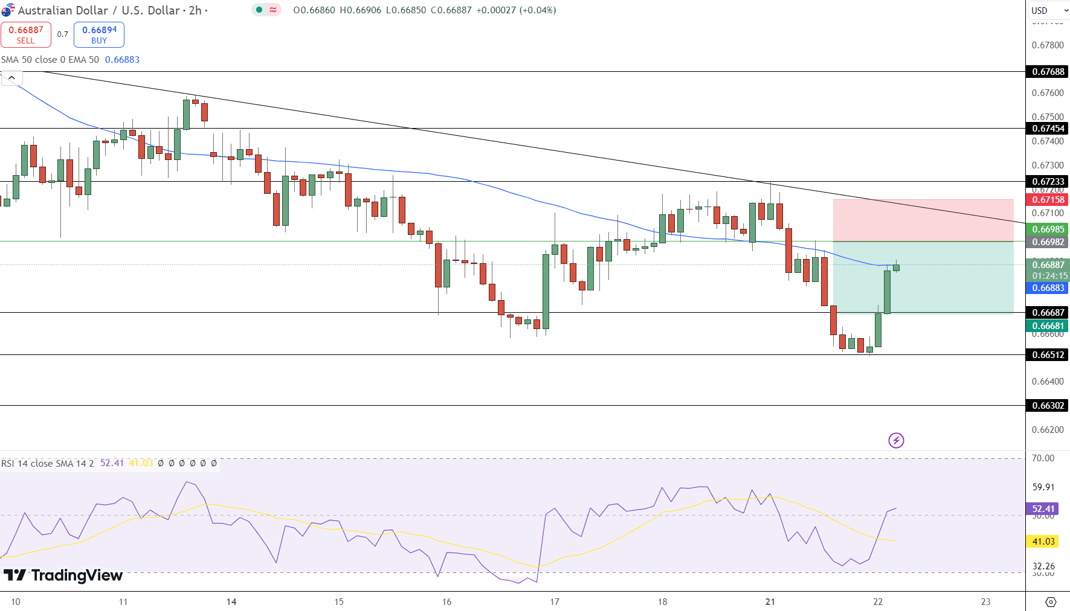Viewport: 1070px width, 611px height.
Task: Click the 2h timeframe label in title
Action: [195, 10]
